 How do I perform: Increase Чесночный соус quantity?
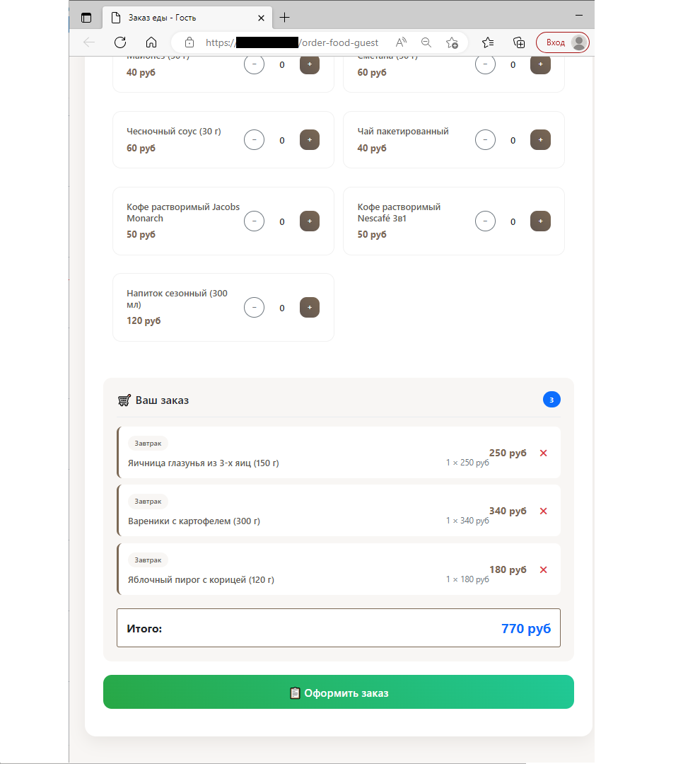tap(310, 140)
